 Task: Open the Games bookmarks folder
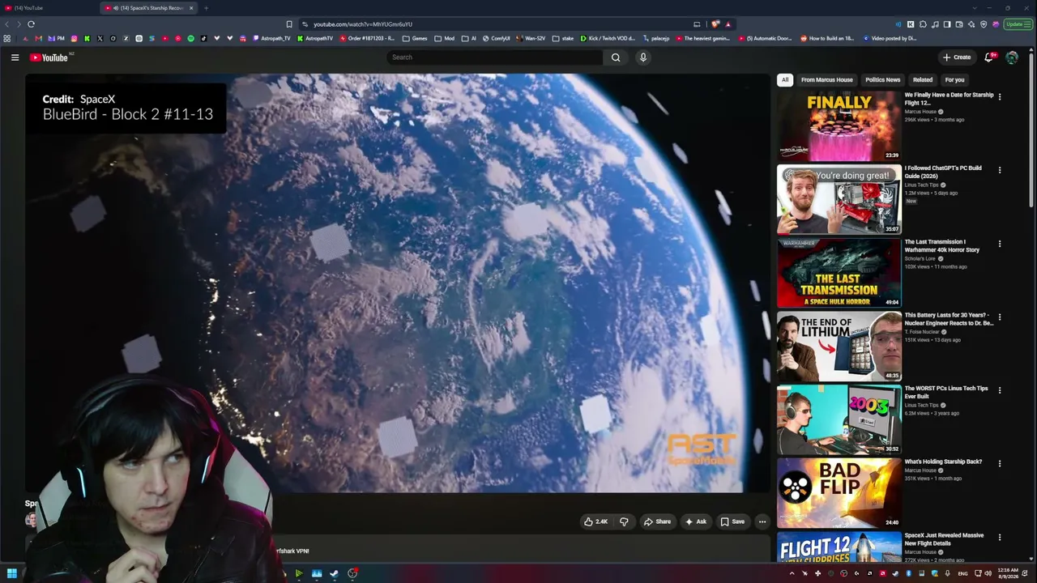click(x=415, y=38)
